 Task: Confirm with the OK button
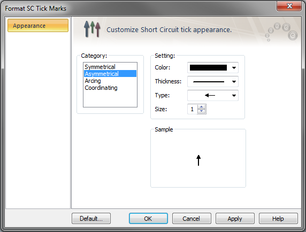coord(148,218)
